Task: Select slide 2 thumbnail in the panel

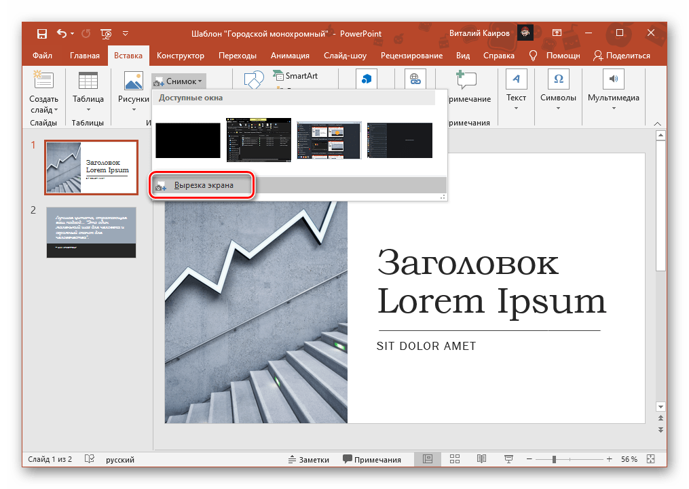Action: [91, 232]
